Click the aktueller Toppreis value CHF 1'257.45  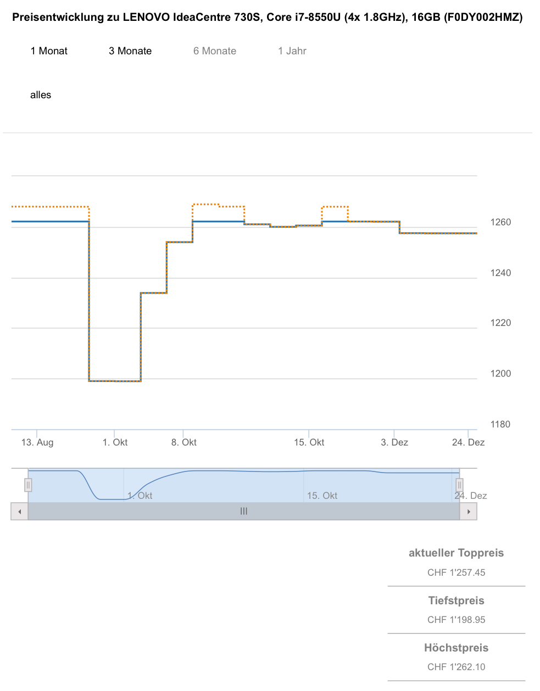pyautogui.click(x=457, y=572)
